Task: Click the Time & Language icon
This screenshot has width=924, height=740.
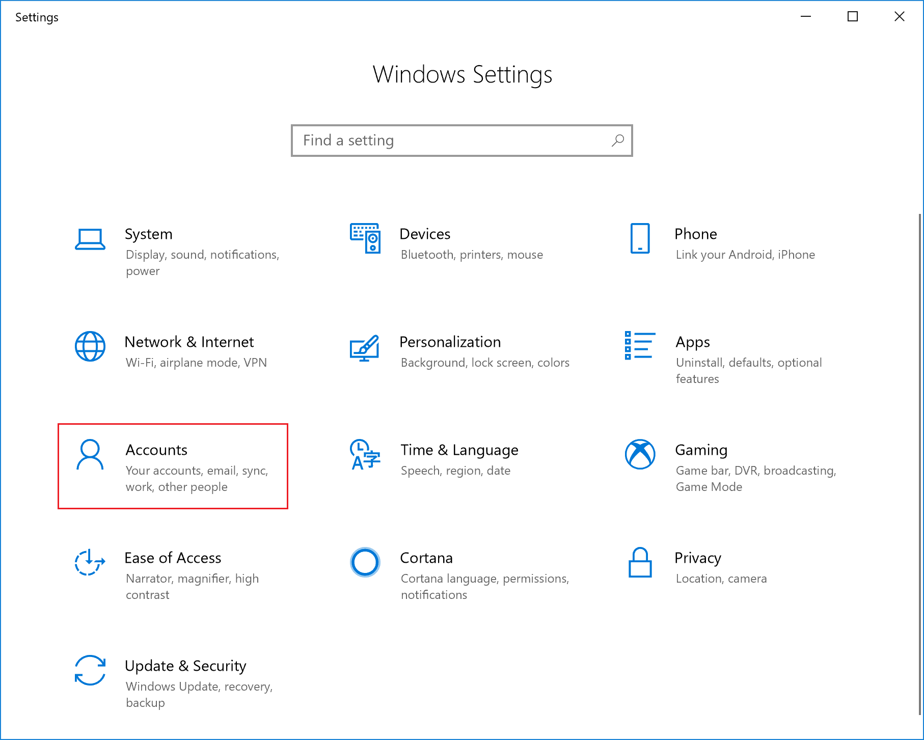Action: pyautogui.click(x=365, y=454)
